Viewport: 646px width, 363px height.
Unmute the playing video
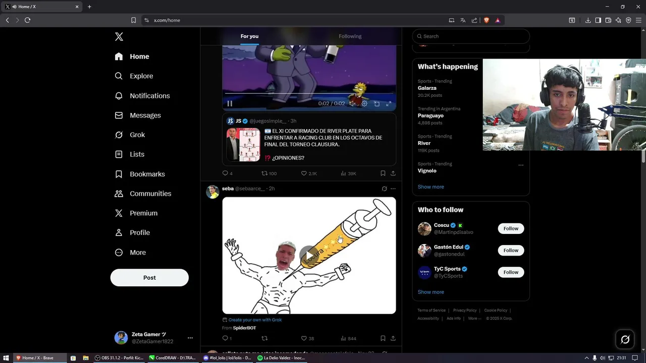click(x=352, y=103)
